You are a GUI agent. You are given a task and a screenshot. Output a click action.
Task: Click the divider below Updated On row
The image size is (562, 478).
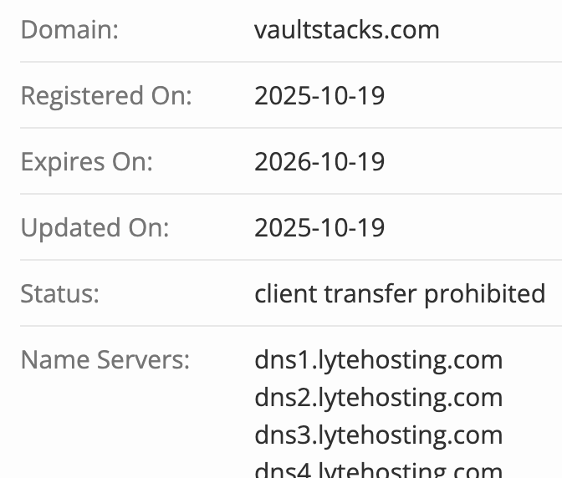click(281, 260)
